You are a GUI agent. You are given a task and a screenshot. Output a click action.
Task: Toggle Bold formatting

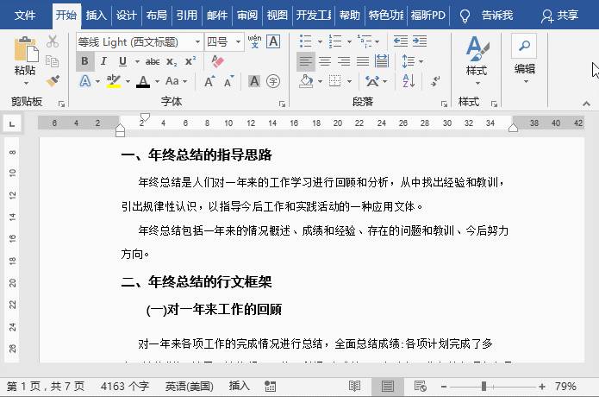(85, 61)
